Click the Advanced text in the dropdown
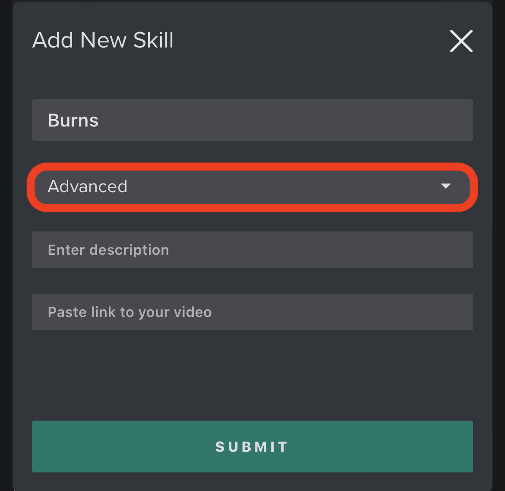This screenshot has height=491, width=505. [87, 186]
